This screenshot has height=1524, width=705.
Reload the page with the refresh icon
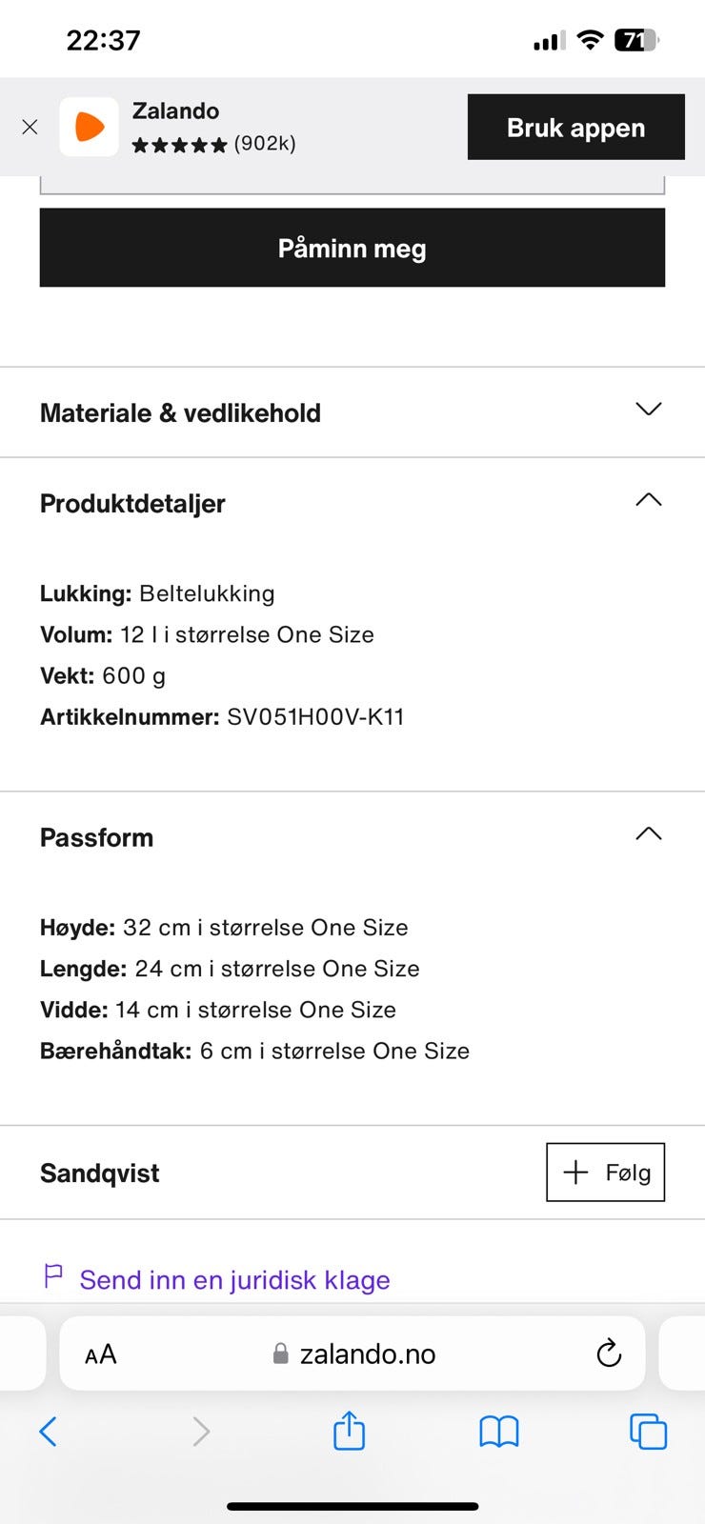(608, 1354)
